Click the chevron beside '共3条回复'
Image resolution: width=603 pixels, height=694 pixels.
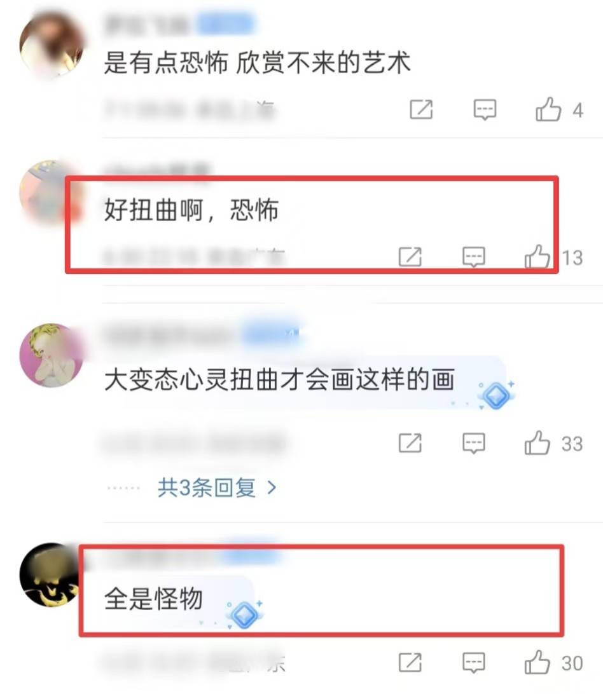pyautogui.click(x=272, y=487)
